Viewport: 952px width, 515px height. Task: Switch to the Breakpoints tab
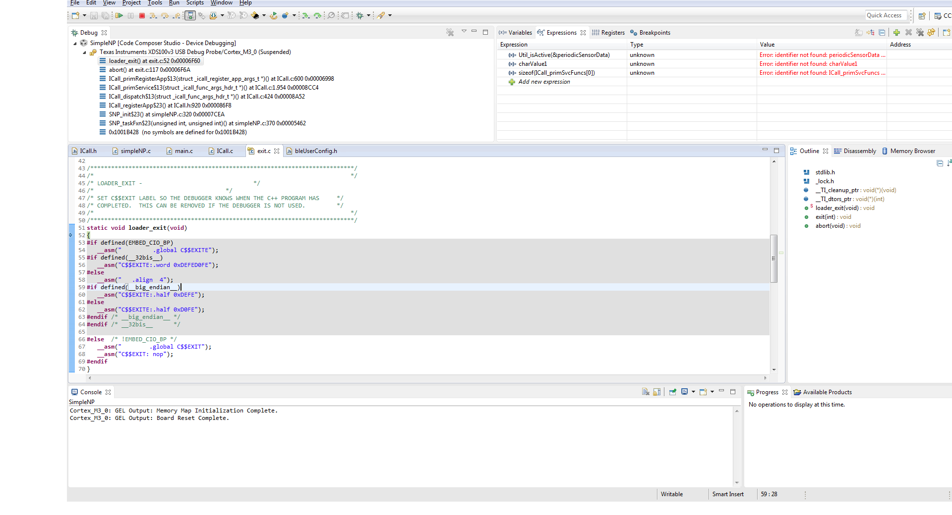pos(650,33)
